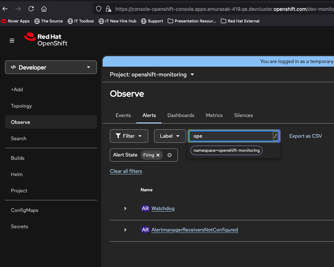Expand the AlertmanagerReceiversNotConfigured row

(125, 230)
